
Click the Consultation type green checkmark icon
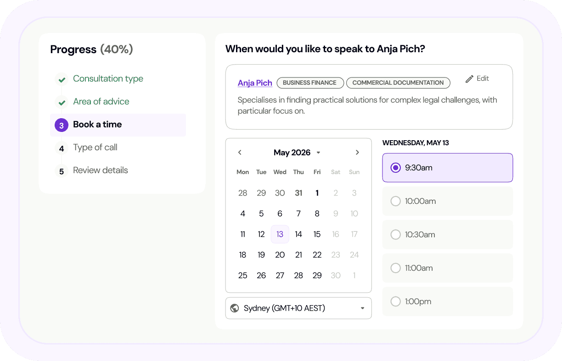coord(61,79)
